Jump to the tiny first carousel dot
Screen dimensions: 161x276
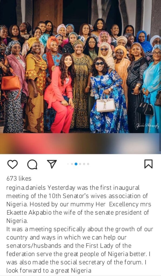click(68, 164)
